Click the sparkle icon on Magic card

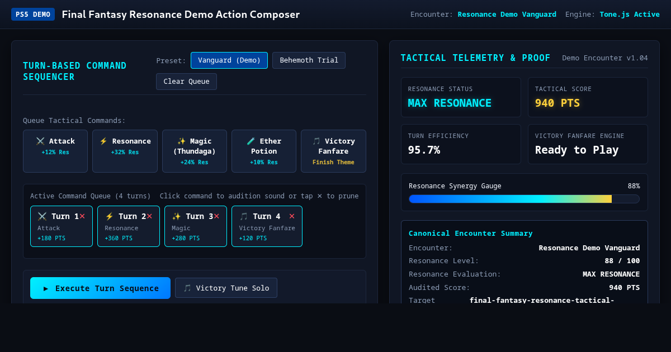[x=181, y=141]
